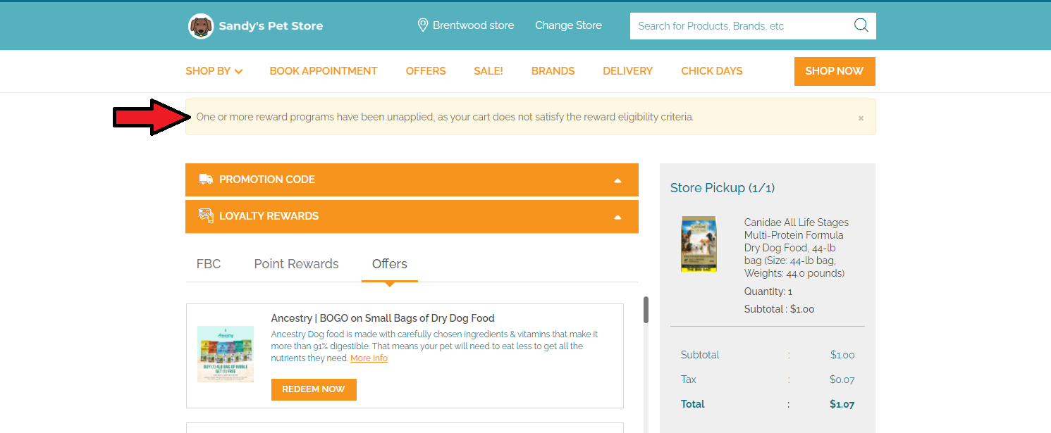Click the Canidae dog food product image

699,244
